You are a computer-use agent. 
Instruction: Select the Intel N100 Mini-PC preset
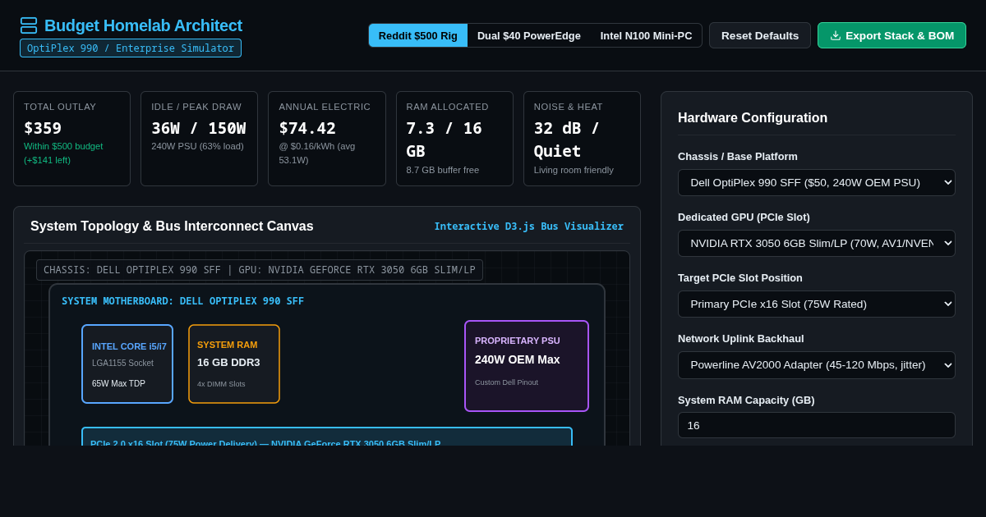point(647,35)
